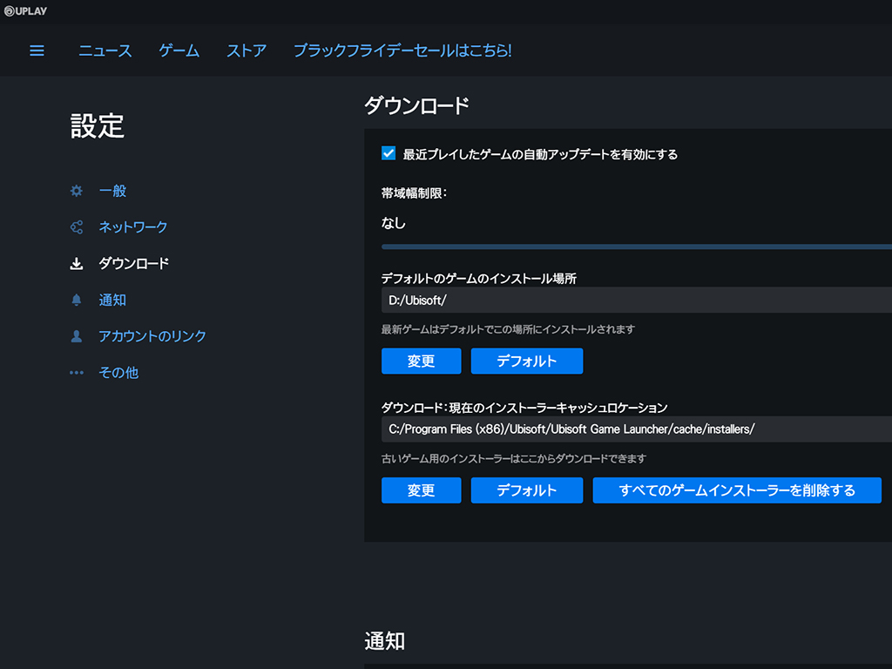Click the download arrow sidebar icon

[77, 264]
